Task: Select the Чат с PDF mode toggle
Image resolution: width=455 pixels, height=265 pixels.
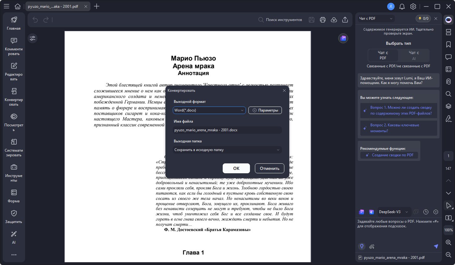Action: tap(383, 55)
